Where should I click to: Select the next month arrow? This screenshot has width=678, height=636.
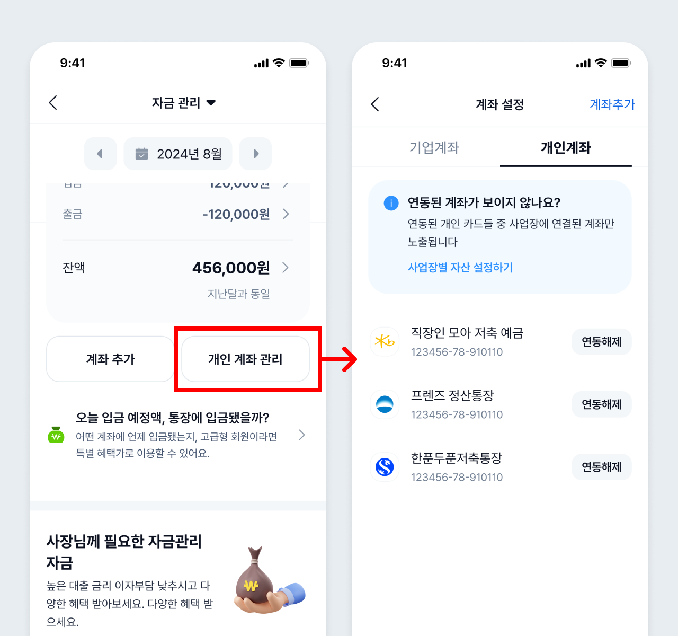point(255,154)
